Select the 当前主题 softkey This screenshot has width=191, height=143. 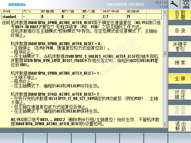pos(180,15)
